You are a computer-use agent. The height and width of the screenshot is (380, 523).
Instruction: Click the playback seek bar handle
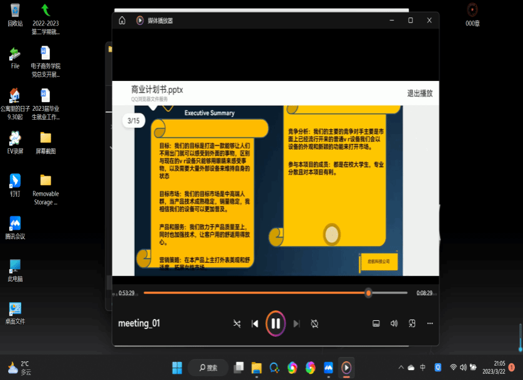click(368, 293)
